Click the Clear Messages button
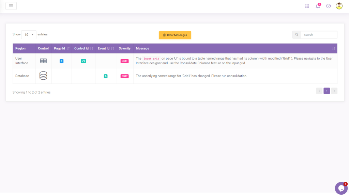 pos(175,35)
